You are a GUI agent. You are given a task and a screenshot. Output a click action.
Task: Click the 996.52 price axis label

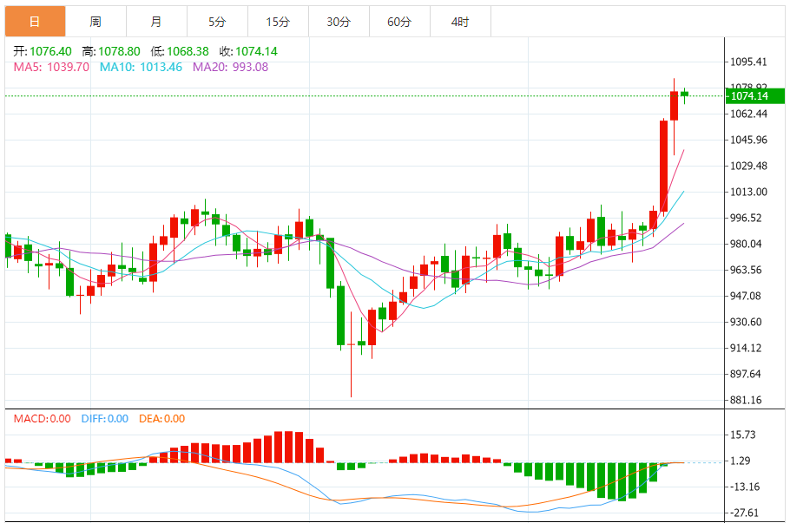[x=747, y=218]
